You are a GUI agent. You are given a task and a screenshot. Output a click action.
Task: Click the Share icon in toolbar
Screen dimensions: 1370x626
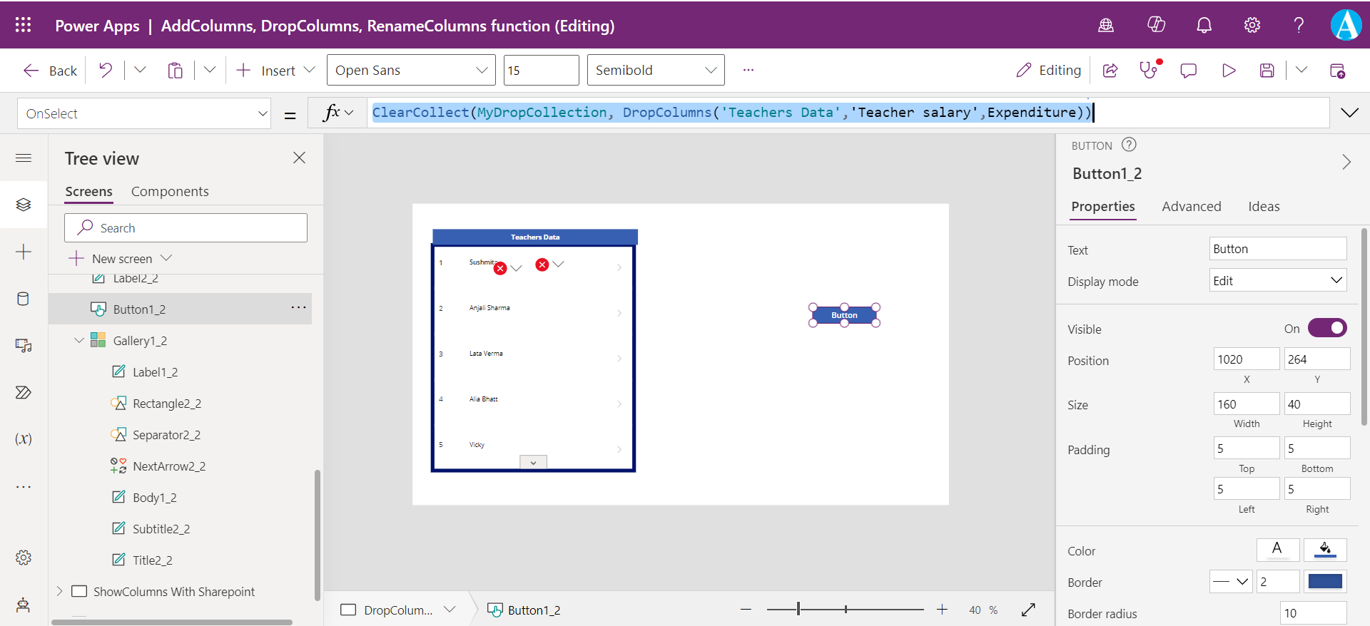point(1110,70)
